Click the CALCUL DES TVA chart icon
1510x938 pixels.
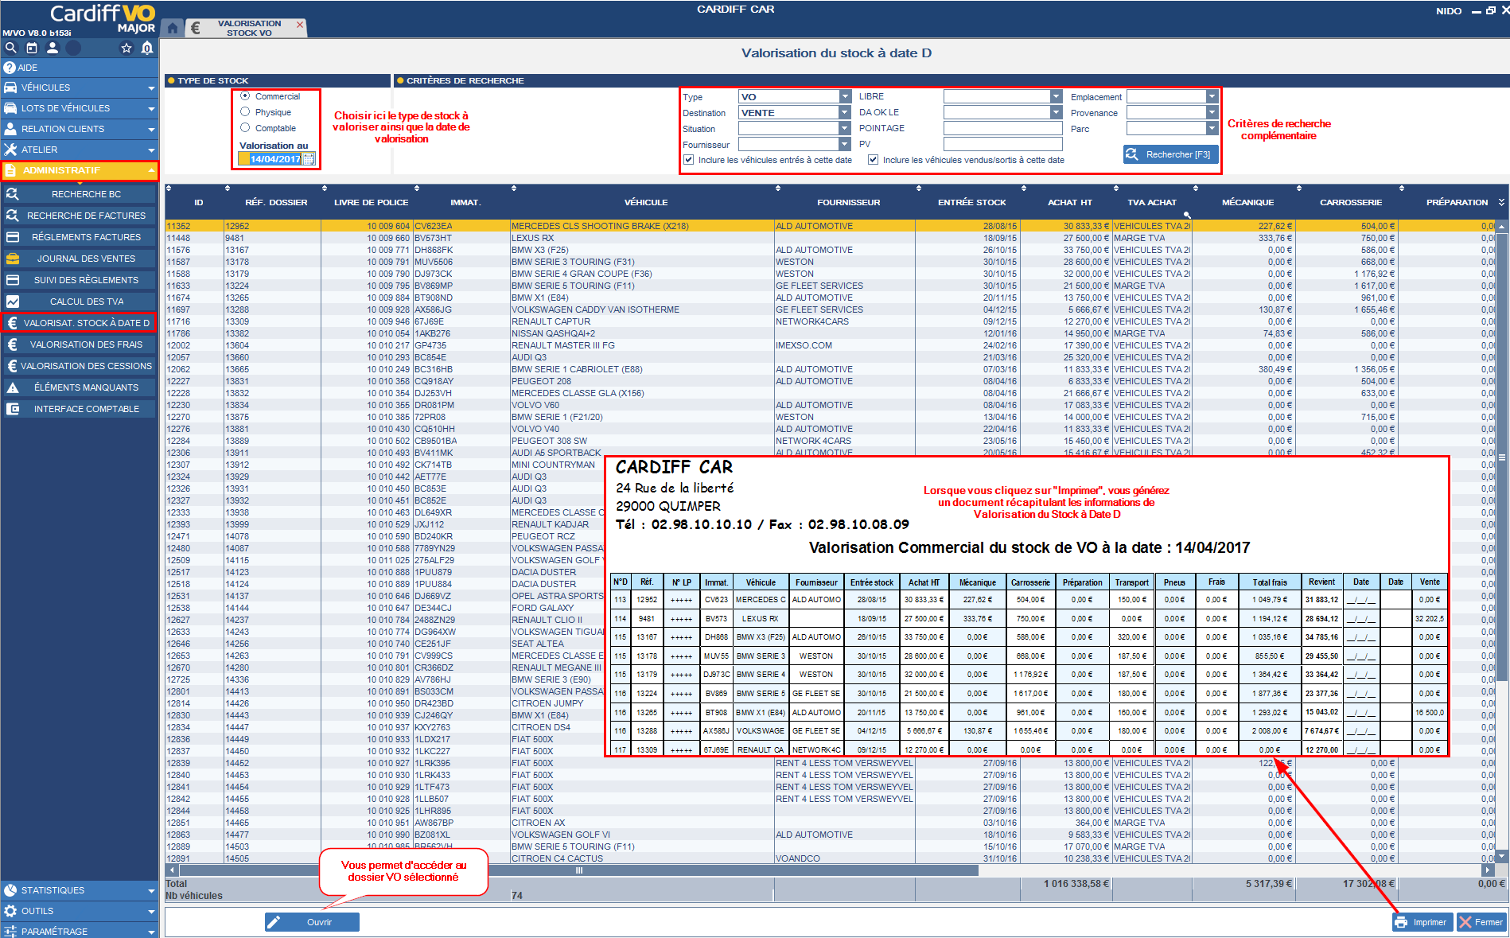pos(13,302)
